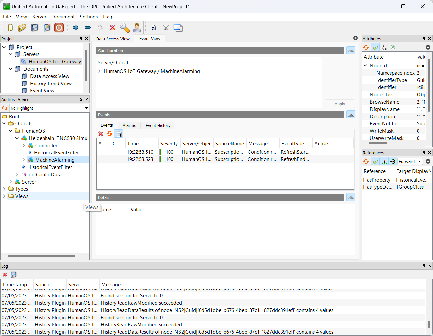
Task: Refresh the Address Space with the orange arrows
Action: tap(5, 108)
